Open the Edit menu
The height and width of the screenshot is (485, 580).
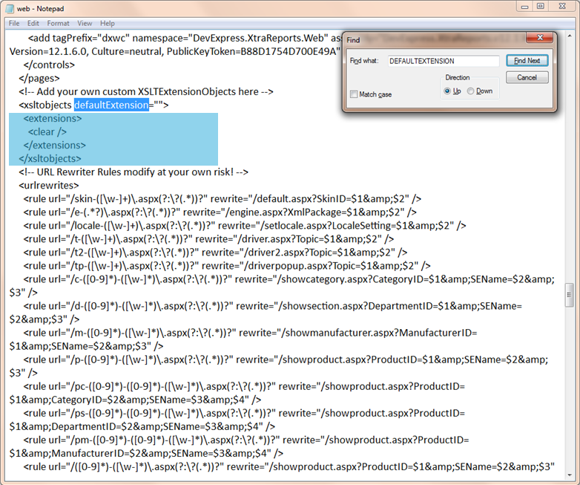[x=33, y=23]
